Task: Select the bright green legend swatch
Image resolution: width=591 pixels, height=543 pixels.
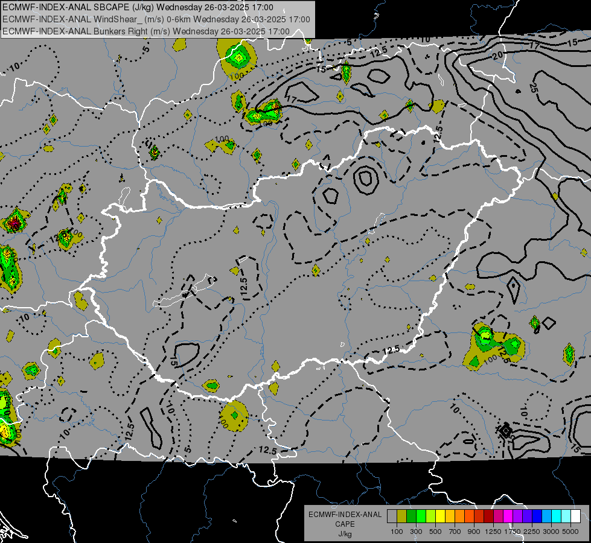Action: click(x=421, y=516)
